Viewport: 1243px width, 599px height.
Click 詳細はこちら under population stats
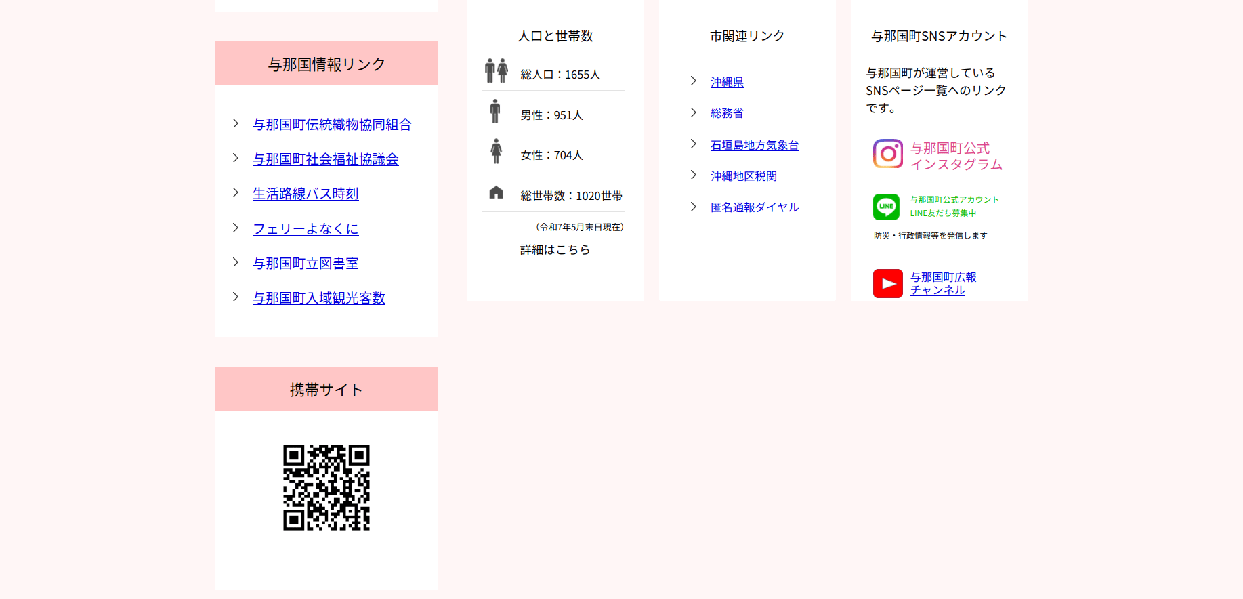click(x=555, y=250)
